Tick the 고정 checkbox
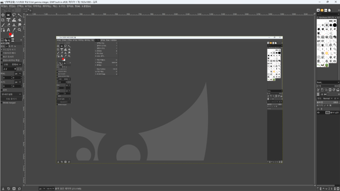The height and width of the screenshot is (191, 340). [x=2, y=65]
